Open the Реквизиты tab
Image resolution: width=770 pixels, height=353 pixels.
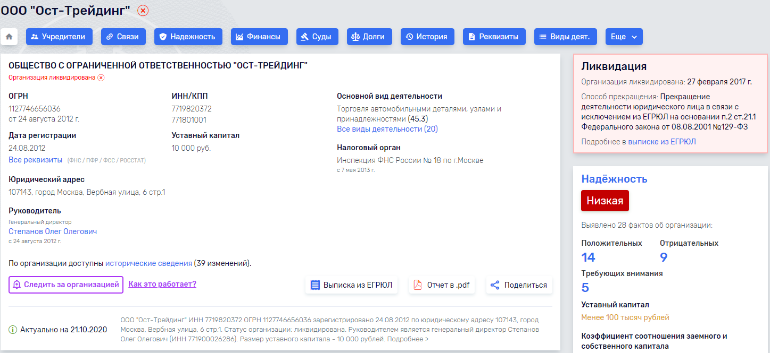(494, 37)
